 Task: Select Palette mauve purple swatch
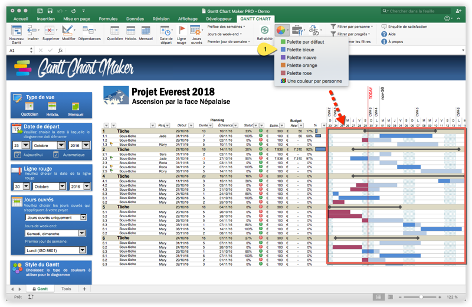coord(283,57)
